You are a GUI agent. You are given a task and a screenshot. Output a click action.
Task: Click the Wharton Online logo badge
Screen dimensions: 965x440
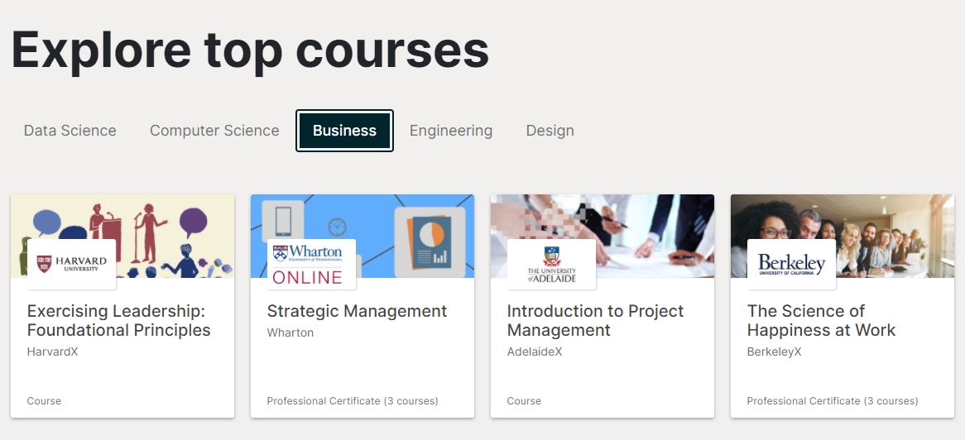pyautogui.click(x=311, y=264)
